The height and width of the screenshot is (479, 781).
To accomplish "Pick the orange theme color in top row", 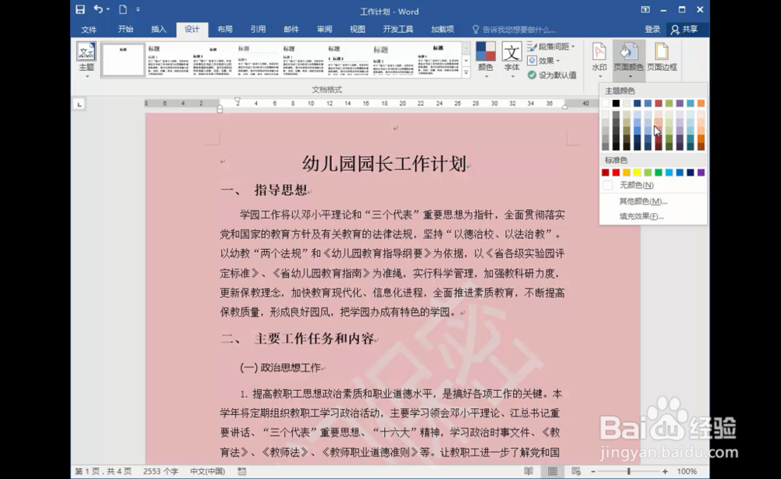I will [701, 104].
